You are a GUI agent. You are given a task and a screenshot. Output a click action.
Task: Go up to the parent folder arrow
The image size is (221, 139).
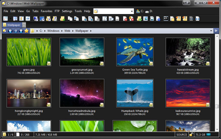coord(21,31)
